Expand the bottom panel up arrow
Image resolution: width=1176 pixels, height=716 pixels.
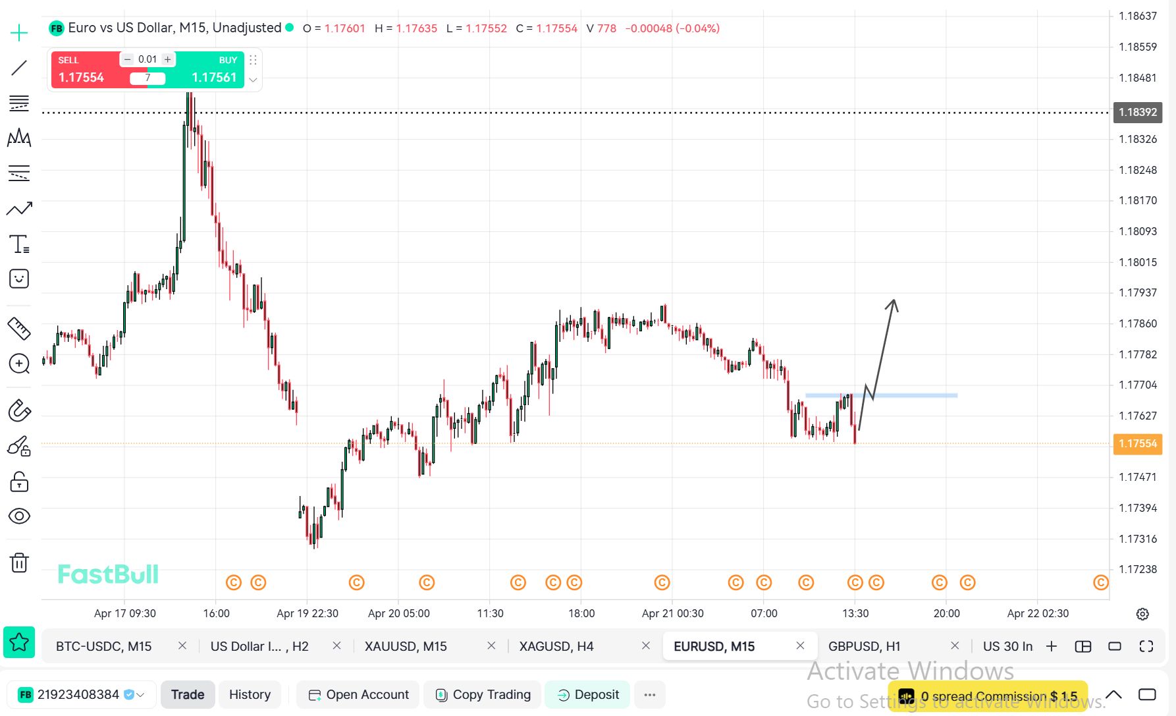click(x=1113, y=695)
